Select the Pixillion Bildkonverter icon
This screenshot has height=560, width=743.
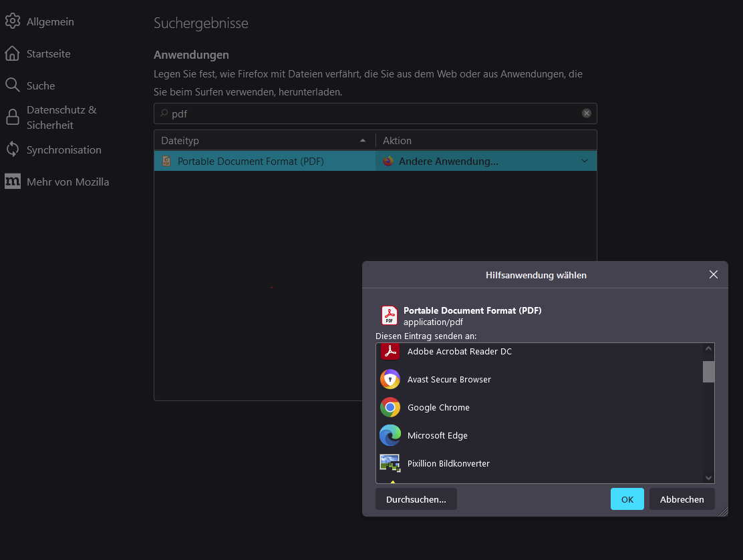pos(390,463)
